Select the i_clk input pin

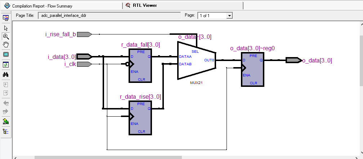tap(84, 64)
